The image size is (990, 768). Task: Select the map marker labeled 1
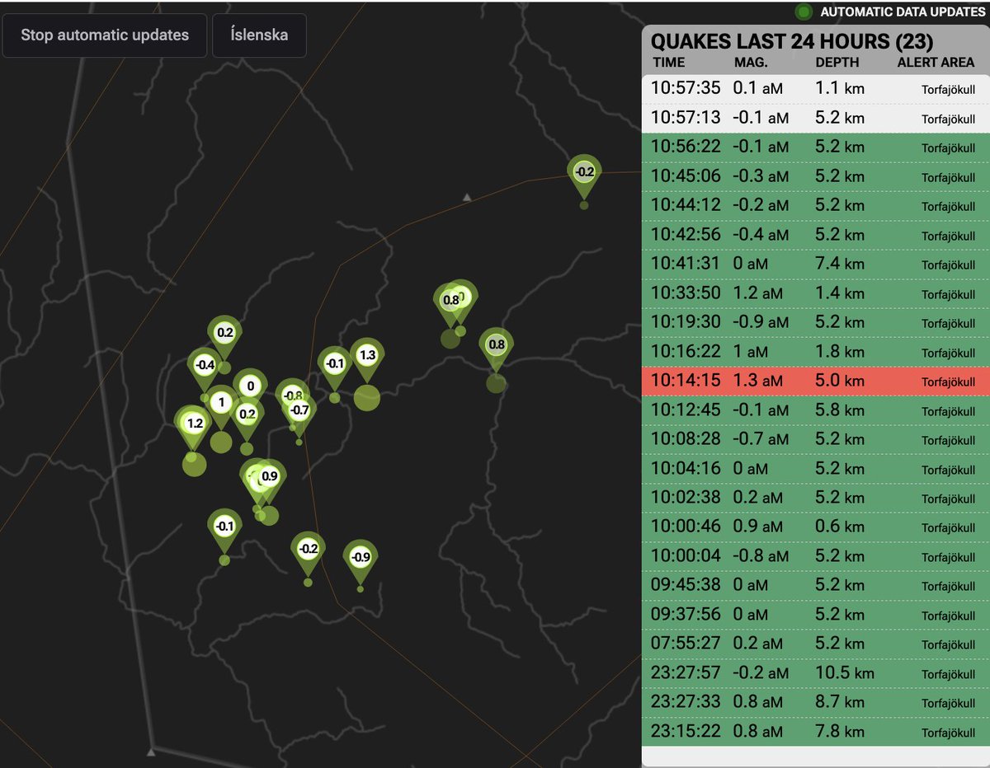219,407
